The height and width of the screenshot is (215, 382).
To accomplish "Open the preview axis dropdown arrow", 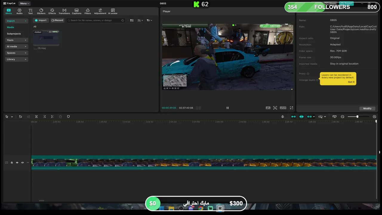I will point(325,117).
